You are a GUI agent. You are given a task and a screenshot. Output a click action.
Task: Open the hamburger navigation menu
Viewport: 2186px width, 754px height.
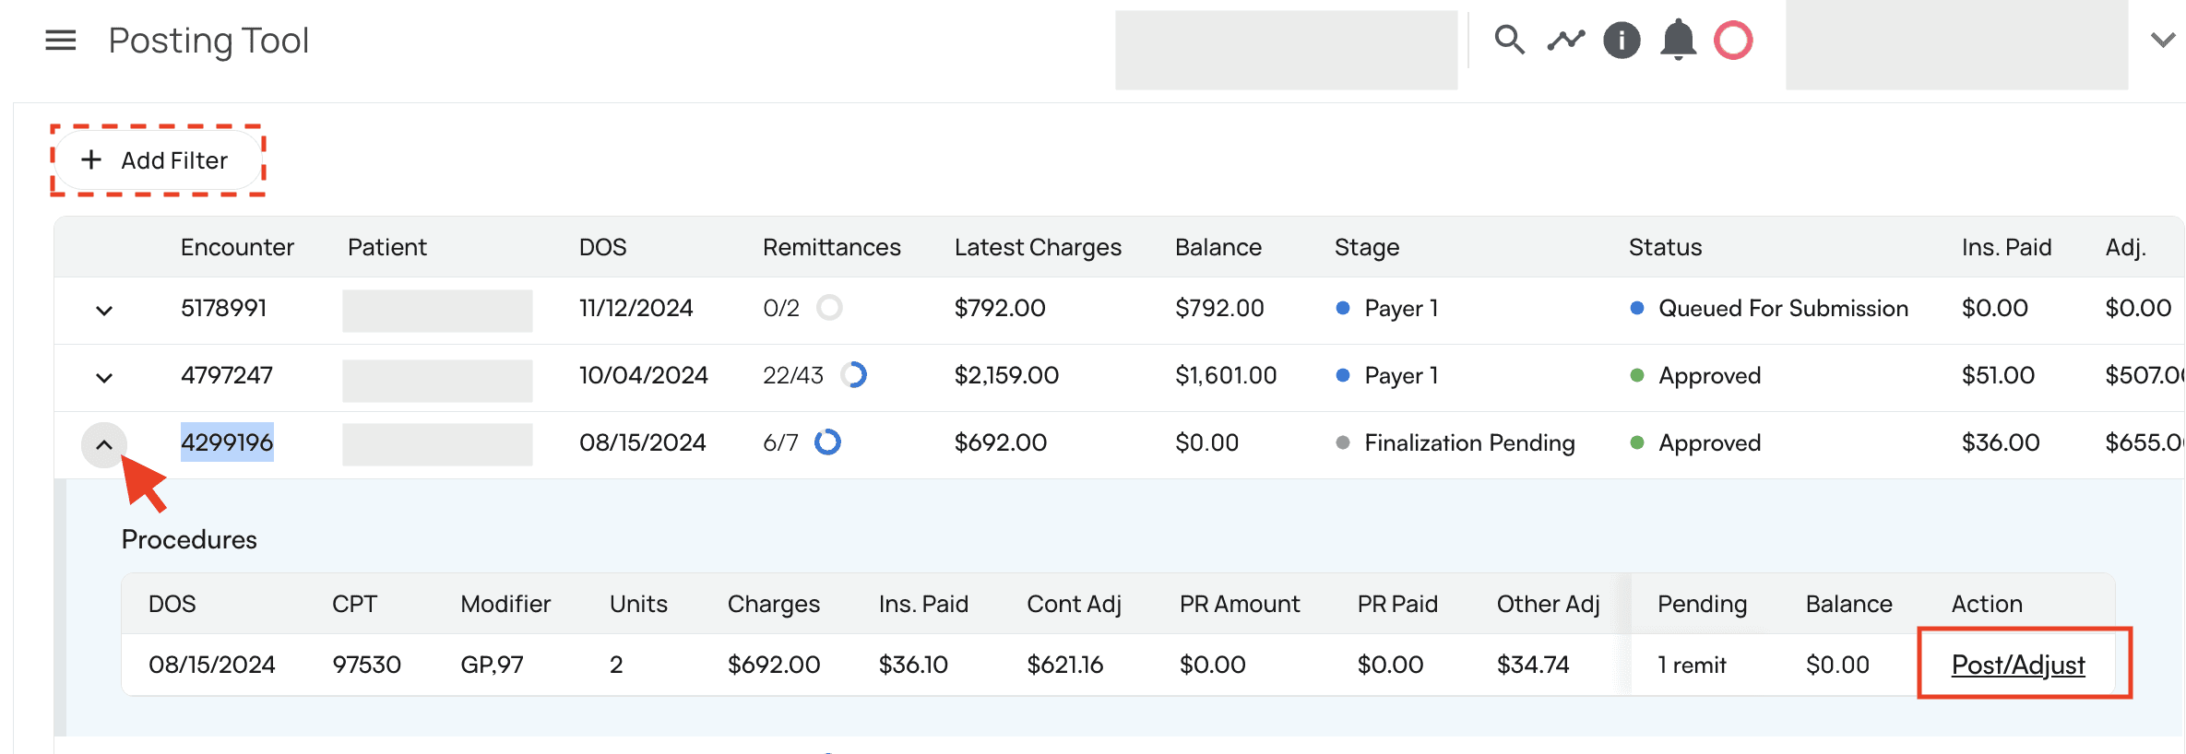tap(61, 41)
